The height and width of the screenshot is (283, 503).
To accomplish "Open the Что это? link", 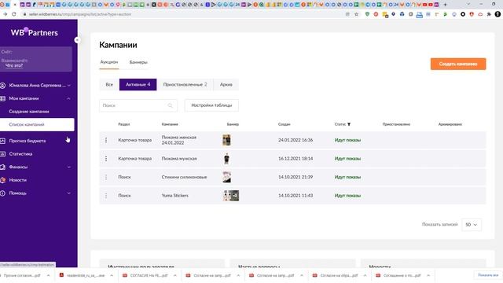I will point(14,65).
